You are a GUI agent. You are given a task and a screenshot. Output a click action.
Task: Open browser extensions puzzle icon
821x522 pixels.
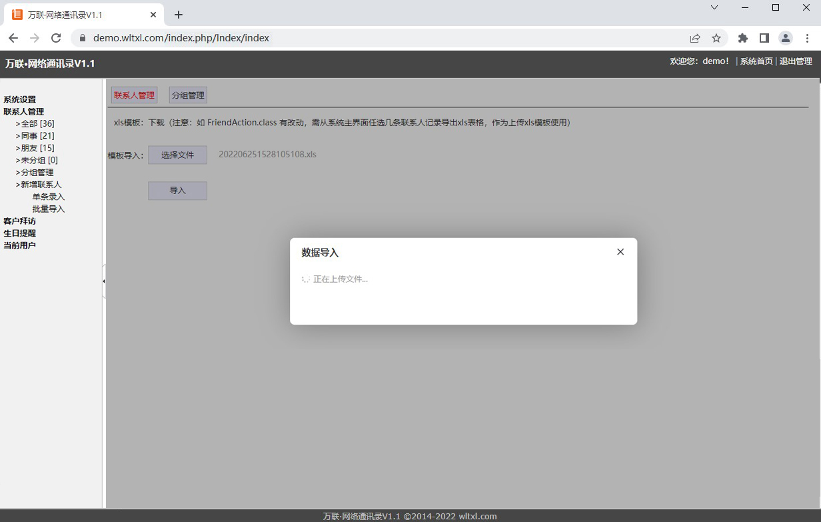[x=743, y=38]
